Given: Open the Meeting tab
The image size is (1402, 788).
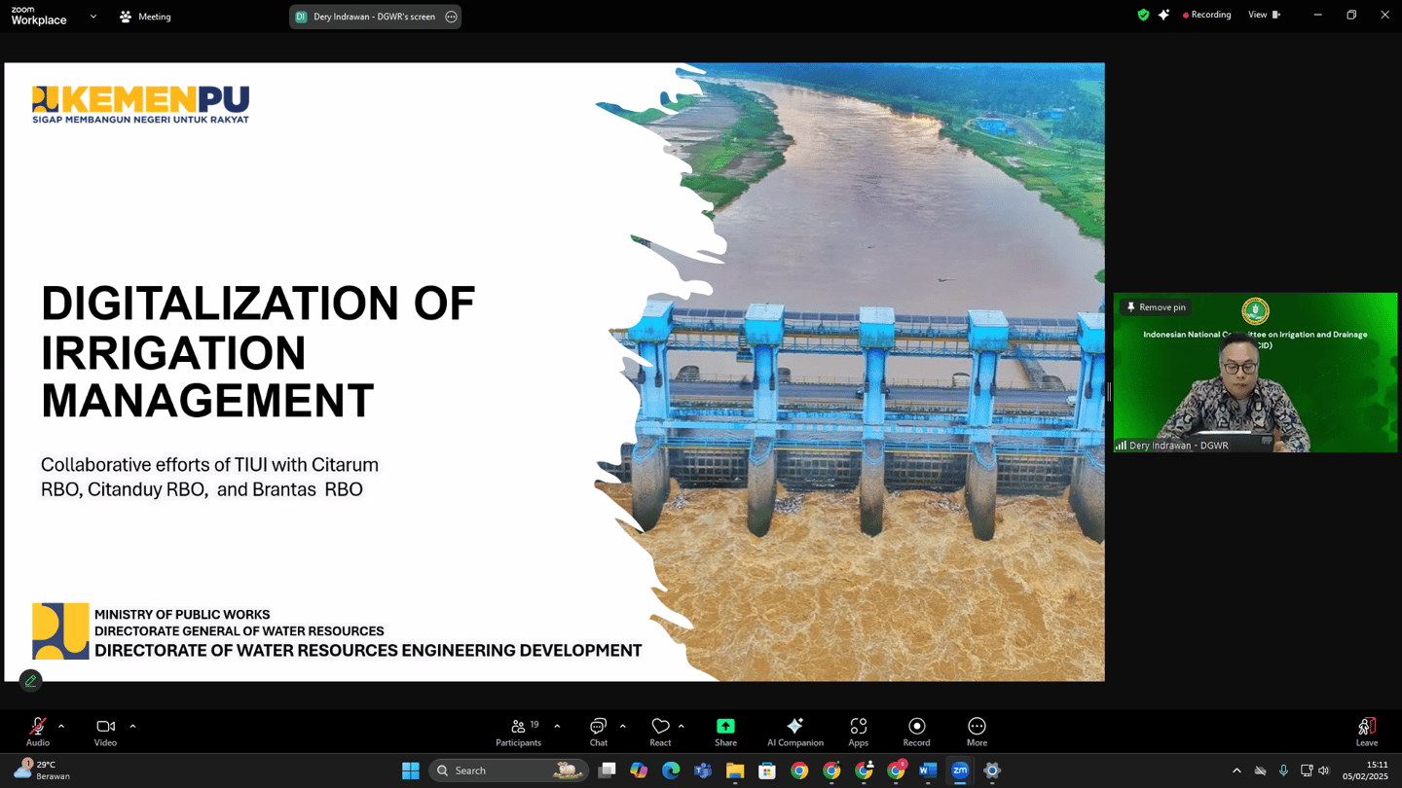Looking at the screenshot, I should [145, 17].
